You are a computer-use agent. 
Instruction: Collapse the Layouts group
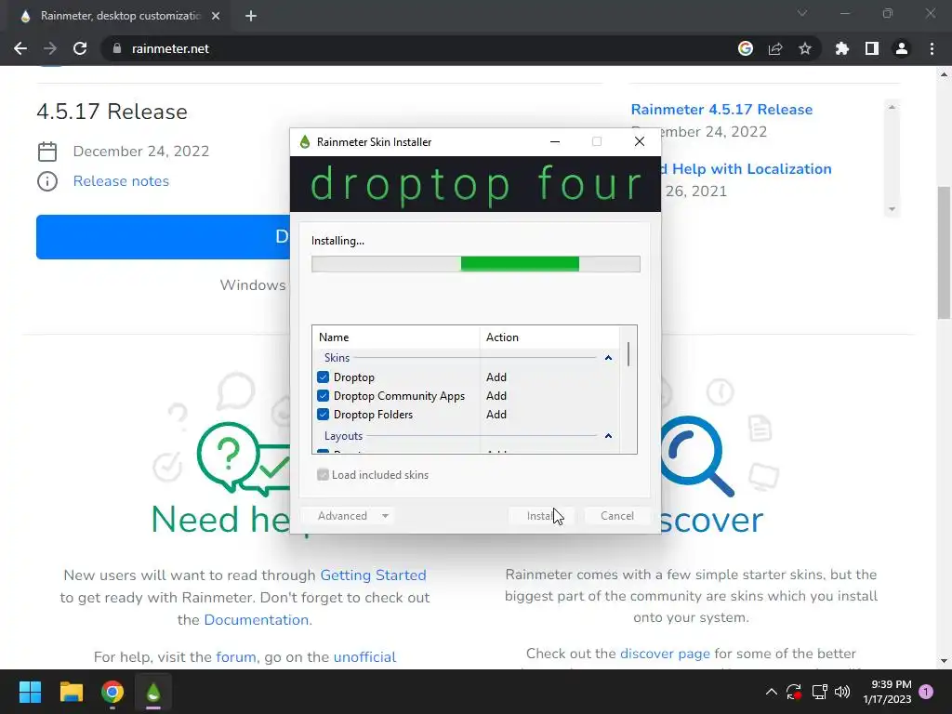[x=608, y=436]
